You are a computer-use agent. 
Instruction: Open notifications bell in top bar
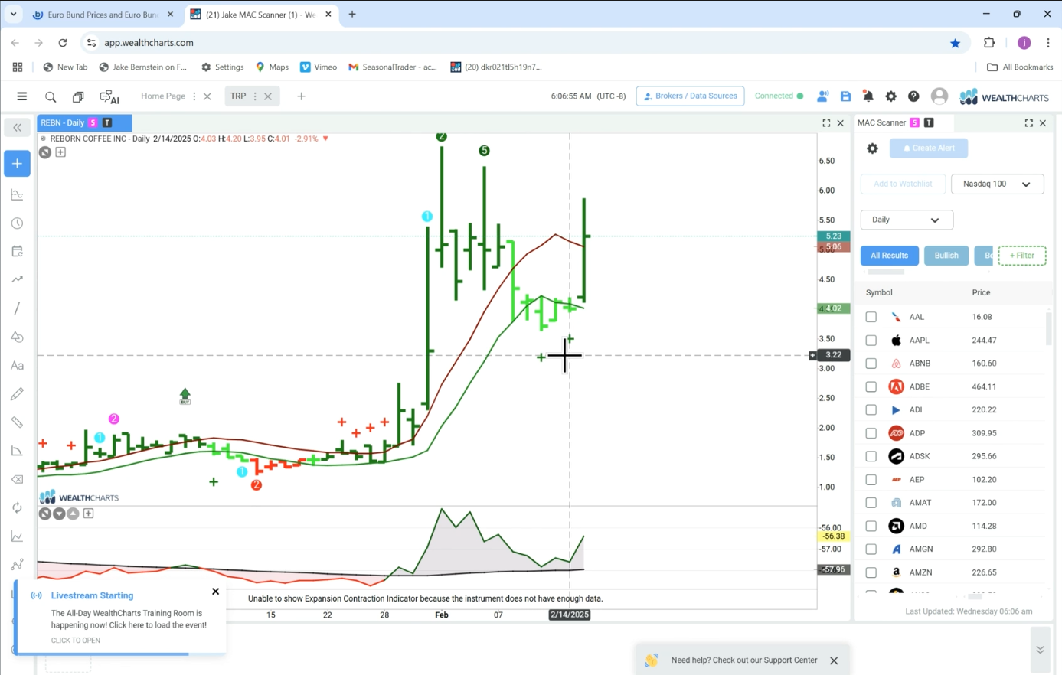point(868,96)
